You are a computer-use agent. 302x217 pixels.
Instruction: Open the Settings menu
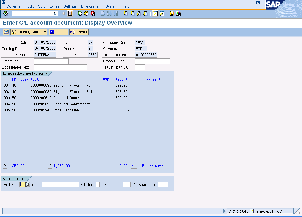(70, 6)
